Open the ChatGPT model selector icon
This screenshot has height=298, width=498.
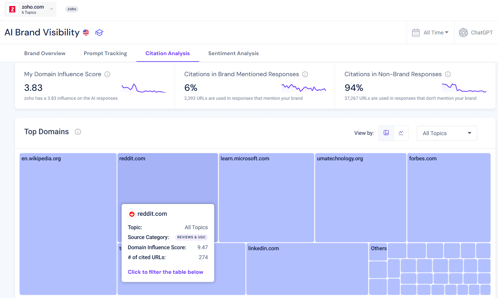click(463, 32)
